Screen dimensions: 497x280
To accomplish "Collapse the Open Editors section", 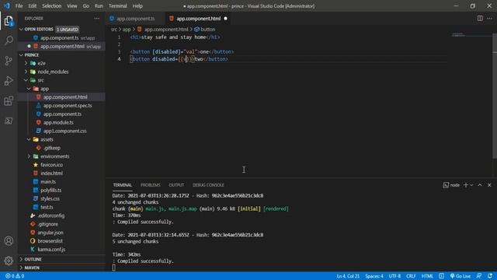I will click(x=21, y=30).
